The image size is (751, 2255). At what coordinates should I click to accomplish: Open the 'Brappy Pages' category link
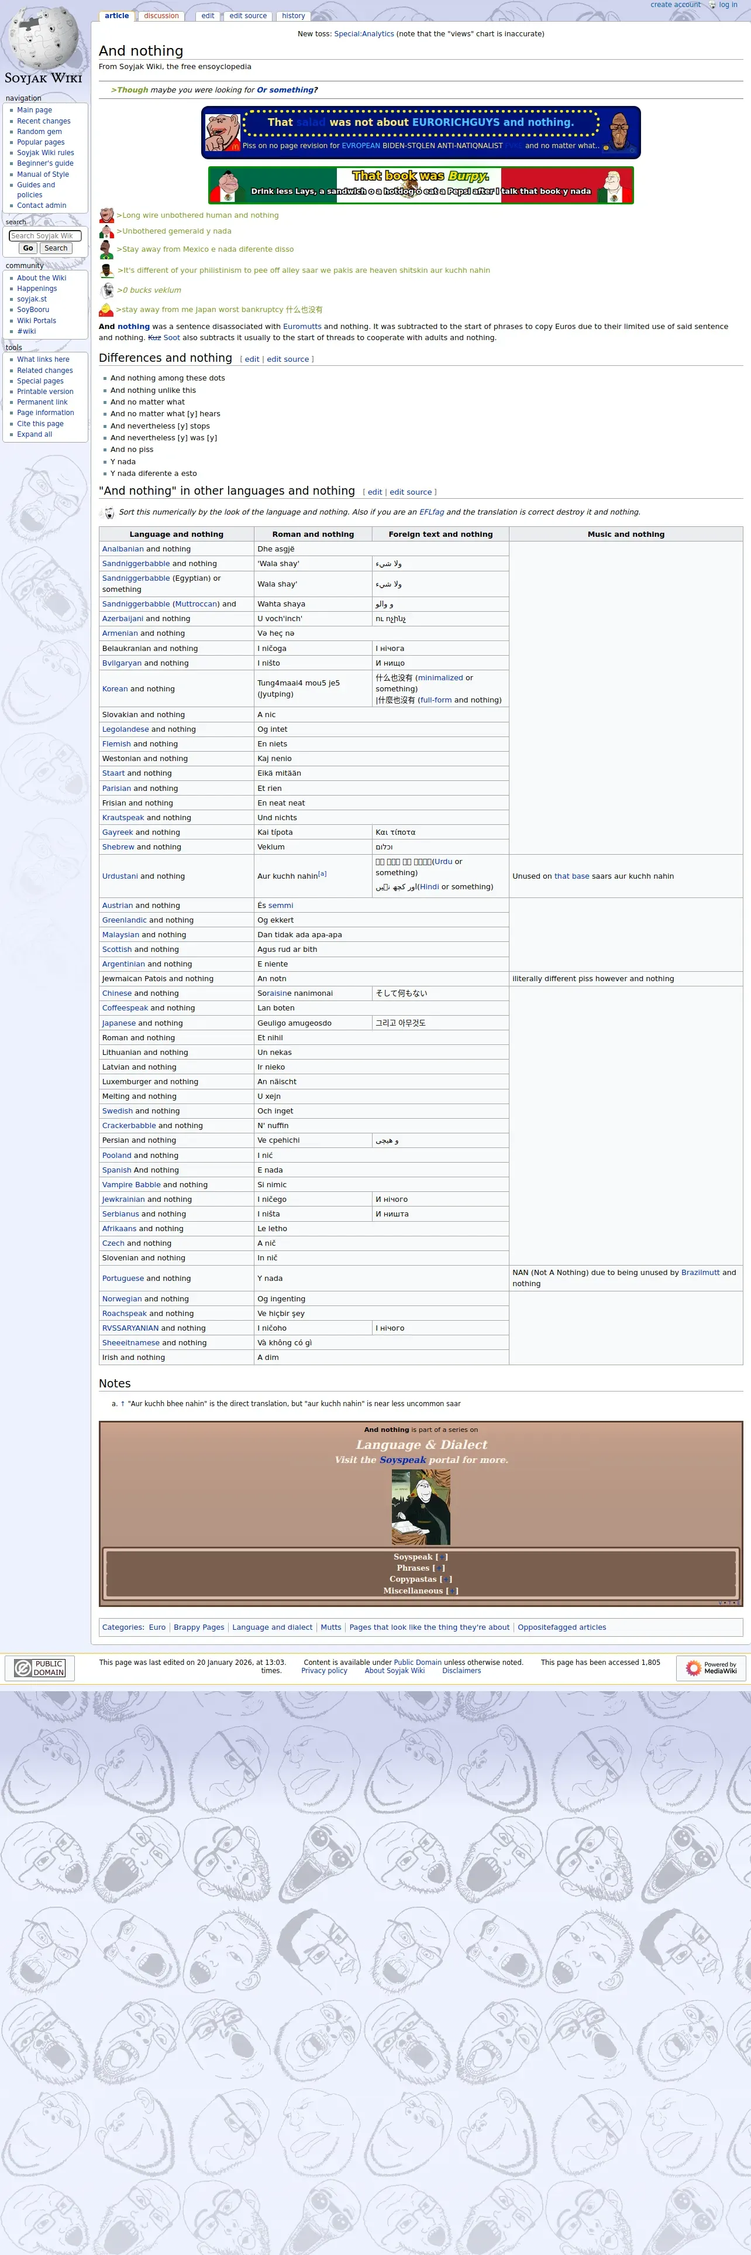[198, 1627]
